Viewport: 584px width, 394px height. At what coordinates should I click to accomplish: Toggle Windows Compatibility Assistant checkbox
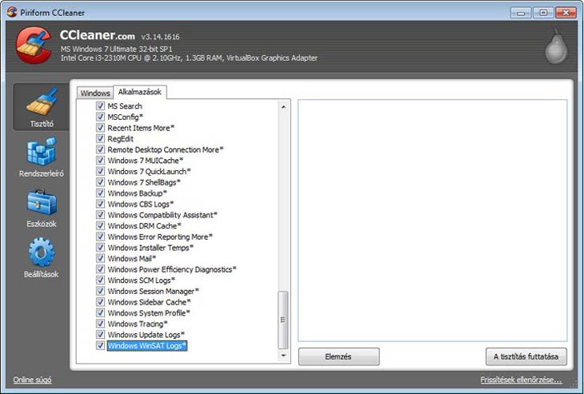pyautogui.click(x=100, y=215)
